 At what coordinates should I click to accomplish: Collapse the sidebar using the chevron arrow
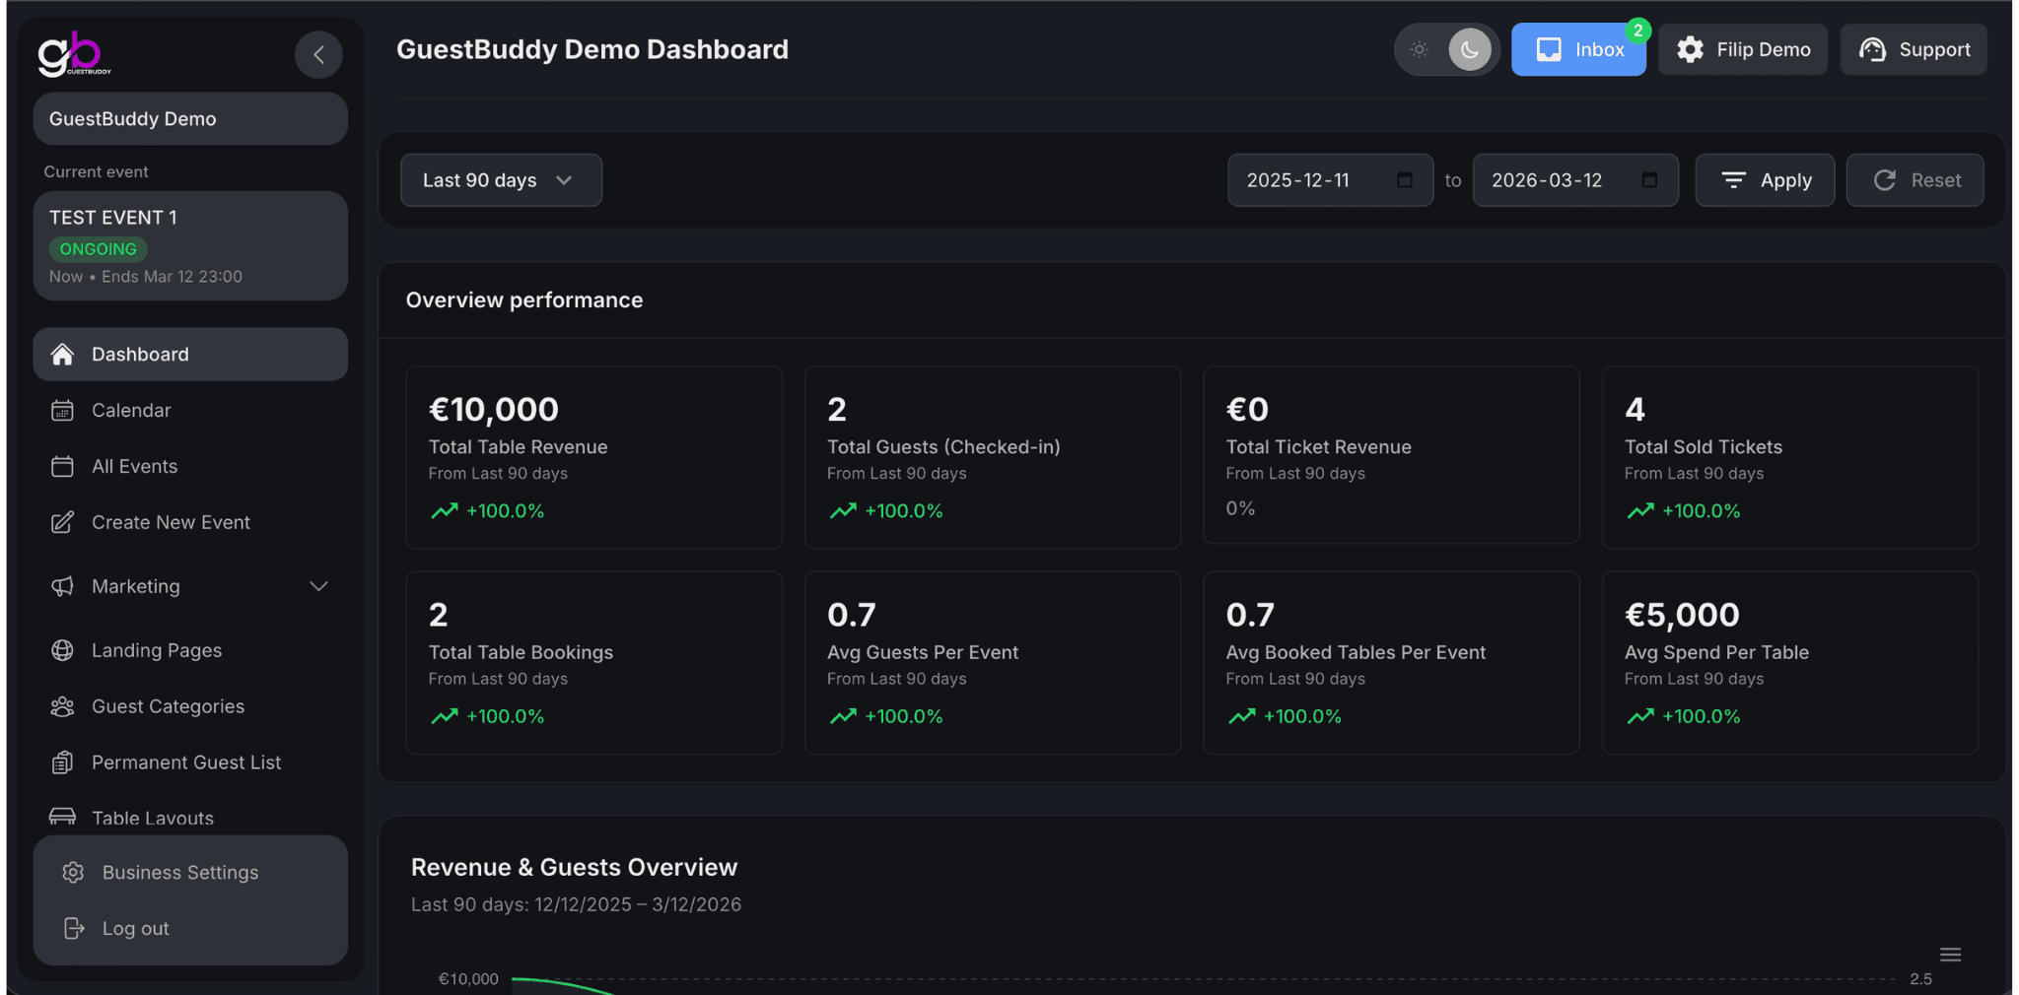point(318,55)
